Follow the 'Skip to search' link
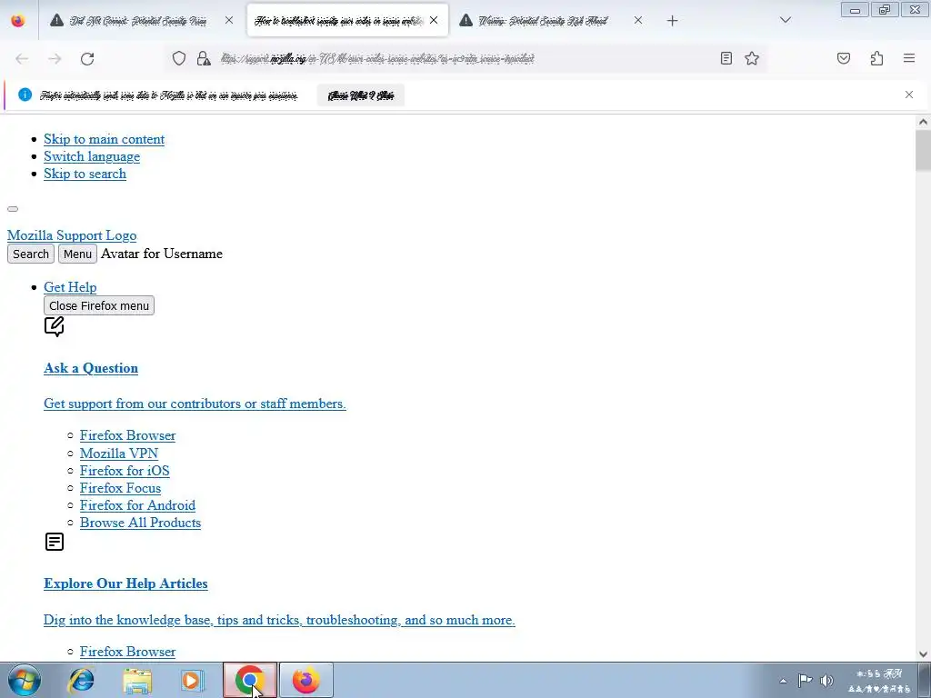The height and width of the screenshot is (698, 931). pyautogui.click(x=85, y=174)
